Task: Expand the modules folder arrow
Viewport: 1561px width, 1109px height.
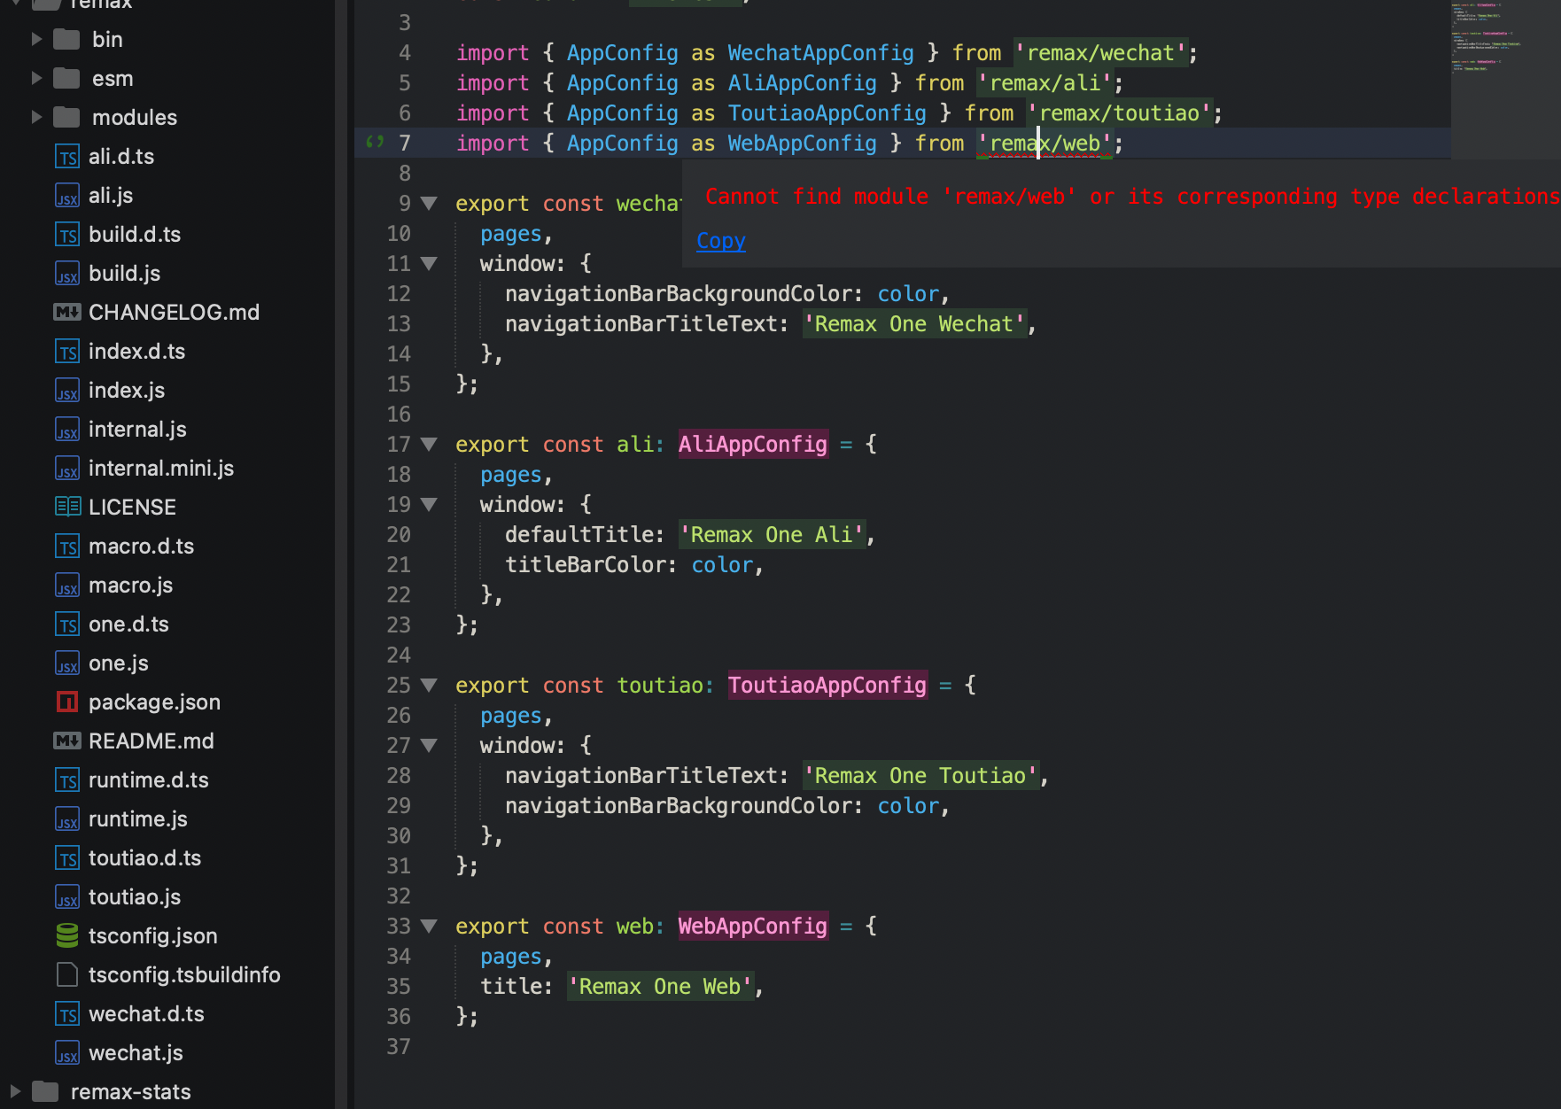Action: coord(36,117)
